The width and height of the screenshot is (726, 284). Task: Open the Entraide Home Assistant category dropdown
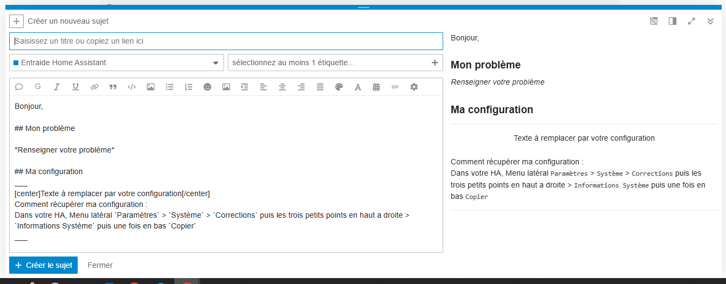tap(117, 63)
